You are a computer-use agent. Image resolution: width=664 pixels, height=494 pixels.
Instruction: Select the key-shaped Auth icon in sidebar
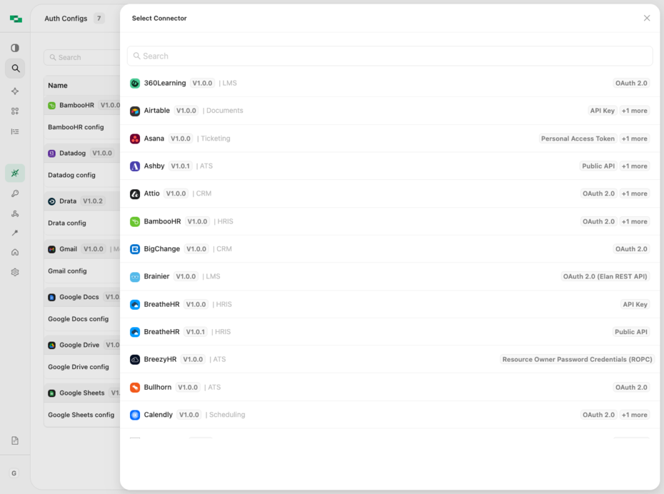click(15, 193)
